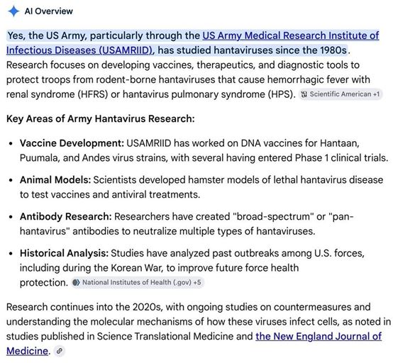Click the Scientific American favicon icon
The image size is (393, 363).
(x=304, y=94)
